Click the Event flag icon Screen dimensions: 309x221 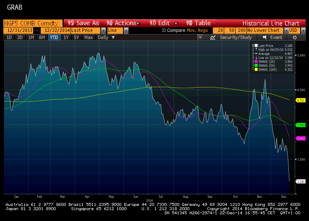pos(264,38)
